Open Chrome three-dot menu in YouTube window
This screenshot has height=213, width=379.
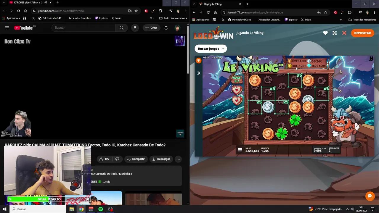[x=185, y=11]
